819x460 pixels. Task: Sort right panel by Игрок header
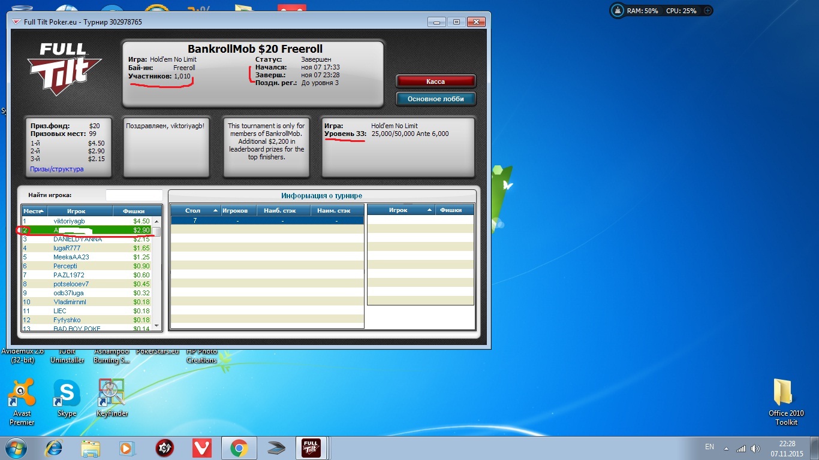coord(401,210)
